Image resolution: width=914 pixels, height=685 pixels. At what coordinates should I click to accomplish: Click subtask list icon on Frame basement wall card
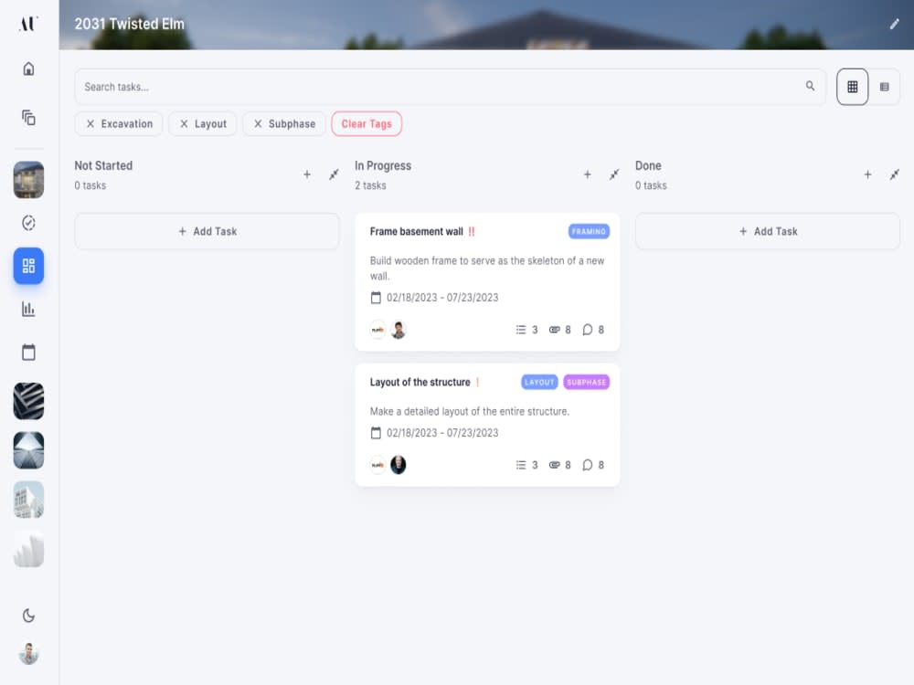[x=521, y=330]
